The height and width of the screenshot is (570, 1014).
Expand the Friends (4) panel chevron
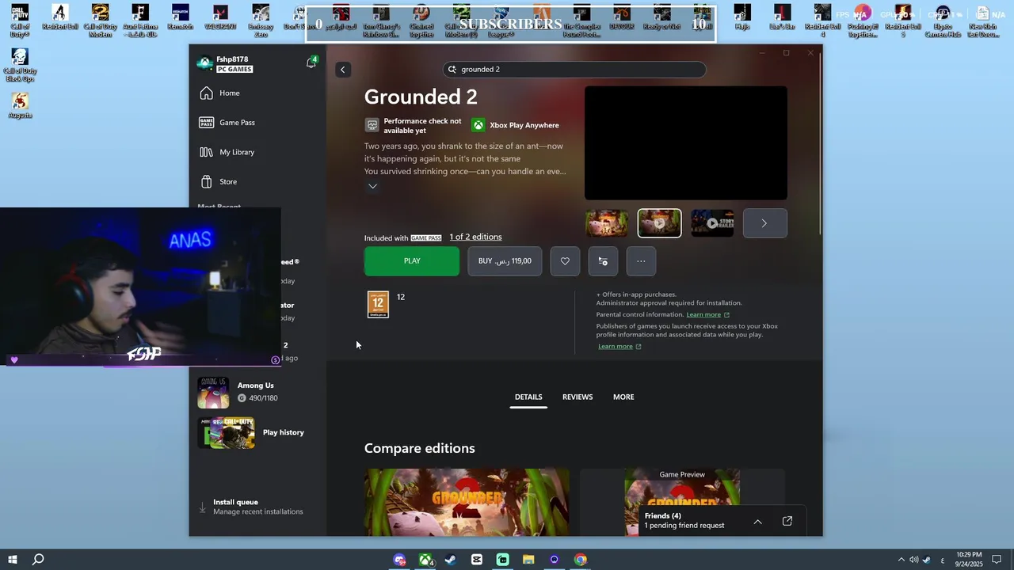pos(757,522)
